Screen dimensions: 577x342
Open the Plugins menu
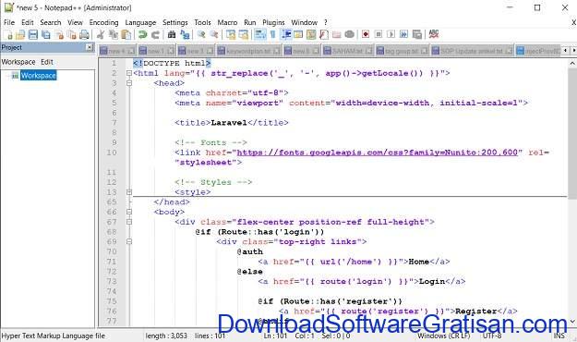point(273,22)
